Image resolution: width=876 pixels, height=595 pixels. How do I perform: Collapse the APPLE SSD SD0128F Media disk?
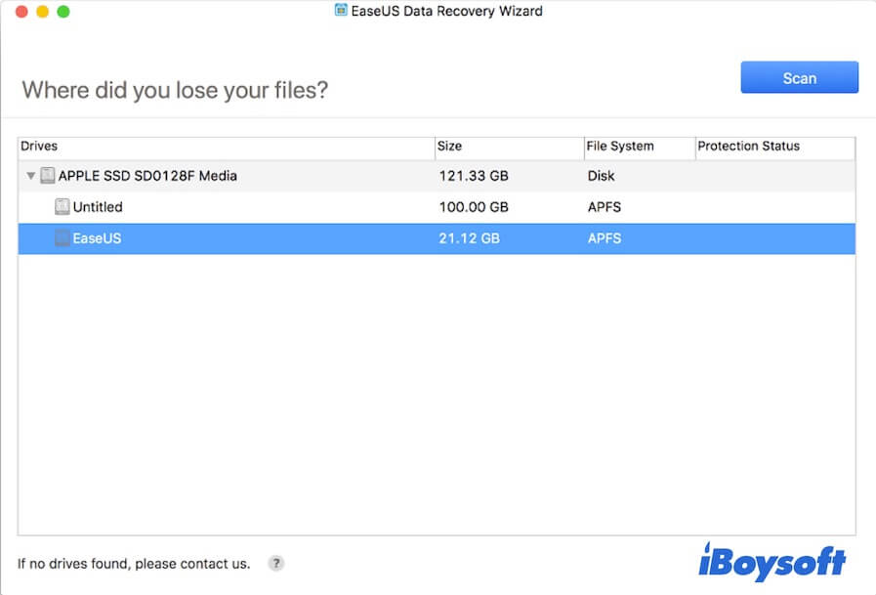coord(30,176)
